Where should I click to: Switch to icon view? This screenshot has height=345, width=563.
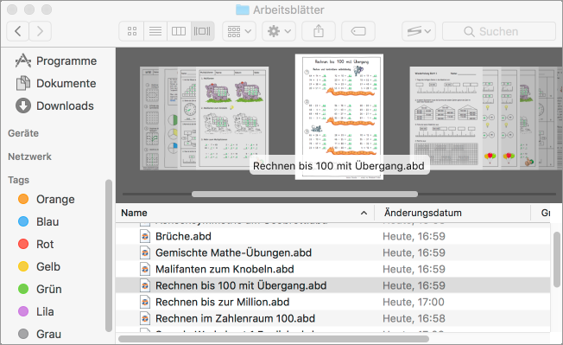pos(132,31)
